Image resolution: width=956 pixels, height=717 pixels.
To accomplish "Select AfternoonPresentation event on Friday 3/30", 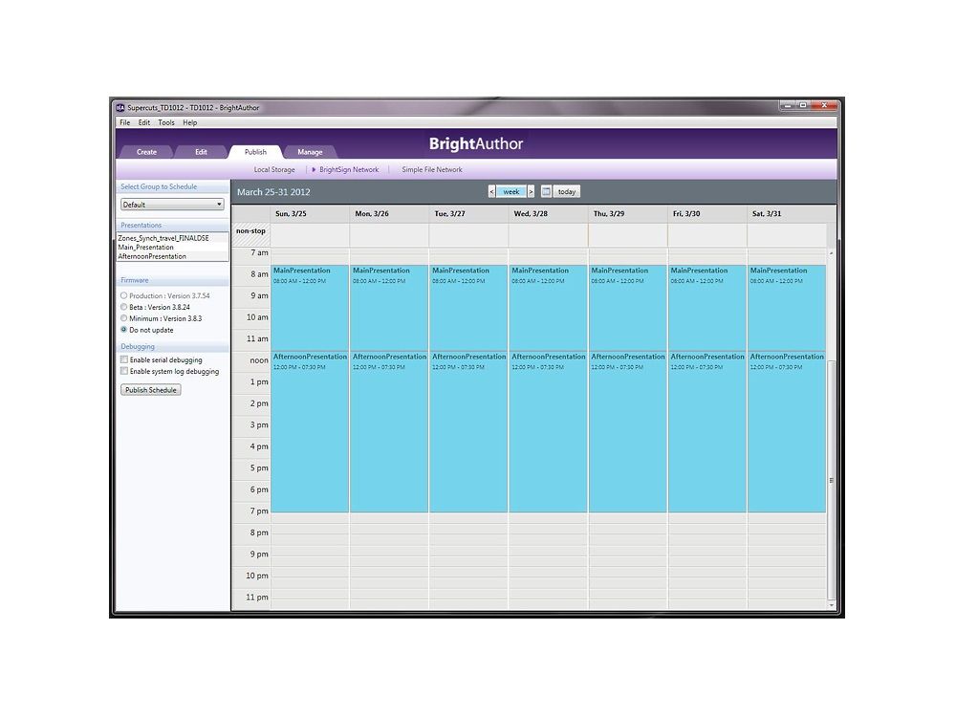I will click(707, 432).
